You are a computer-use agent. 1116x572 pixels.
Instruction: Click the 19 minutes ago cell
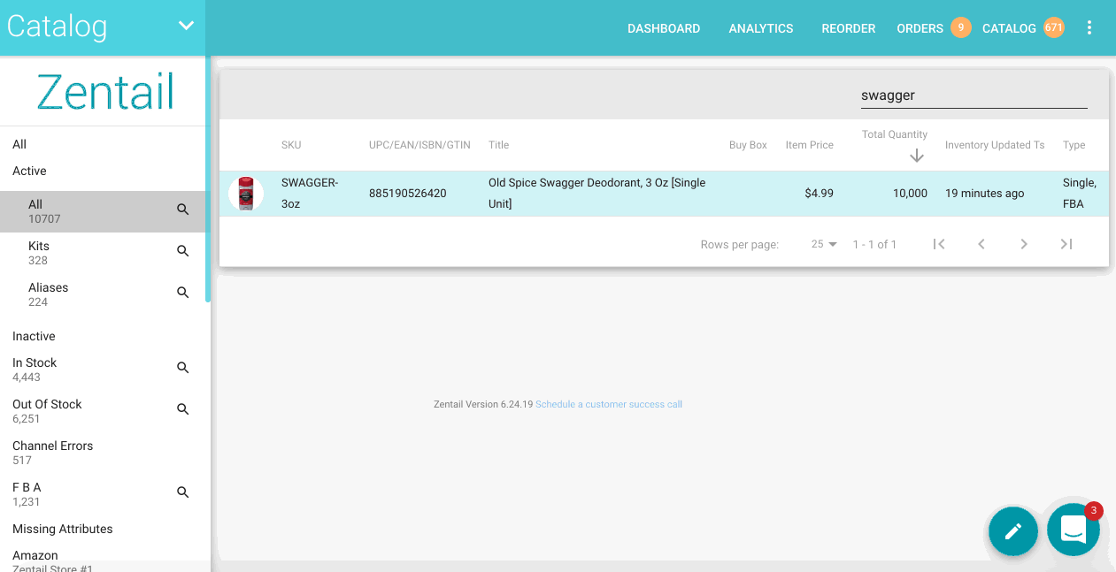[x=985, y=193]
